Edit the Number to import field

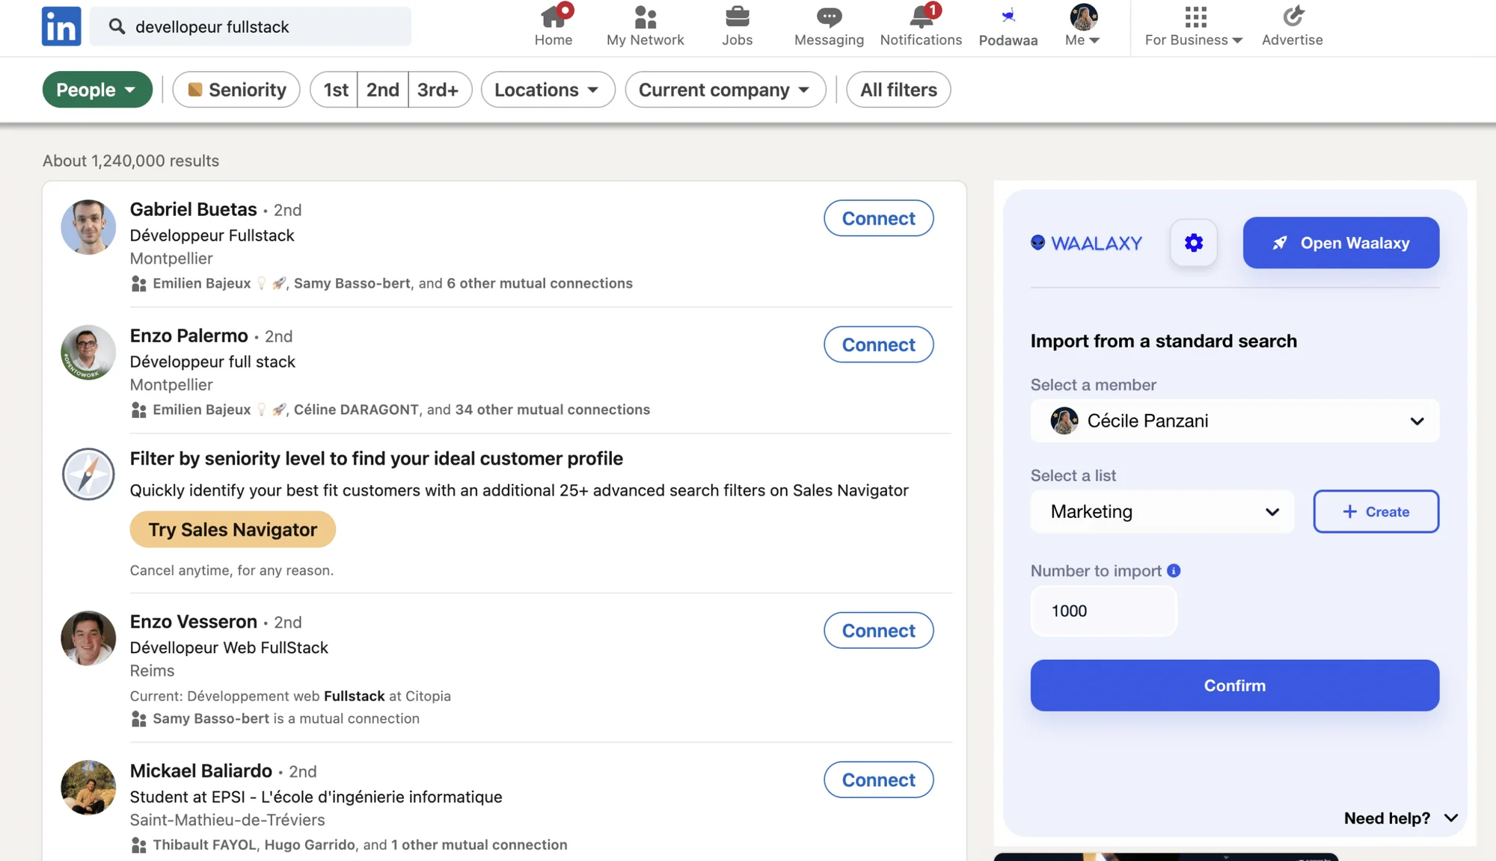pyautogui.click(x=1104, y=611)
